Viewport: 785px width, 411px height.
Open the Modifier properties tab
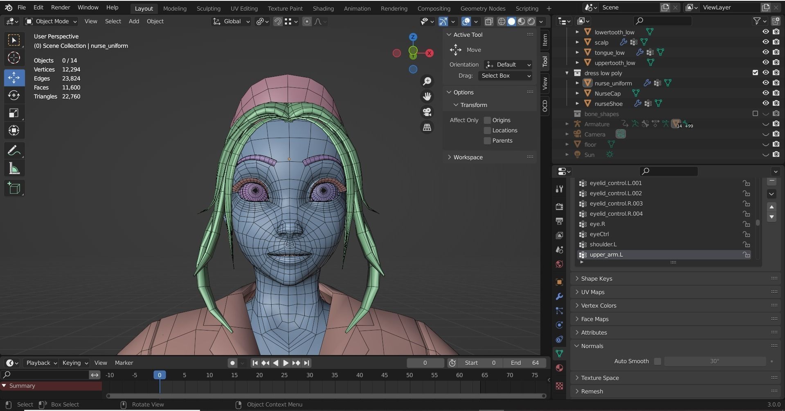coord(559,296)
